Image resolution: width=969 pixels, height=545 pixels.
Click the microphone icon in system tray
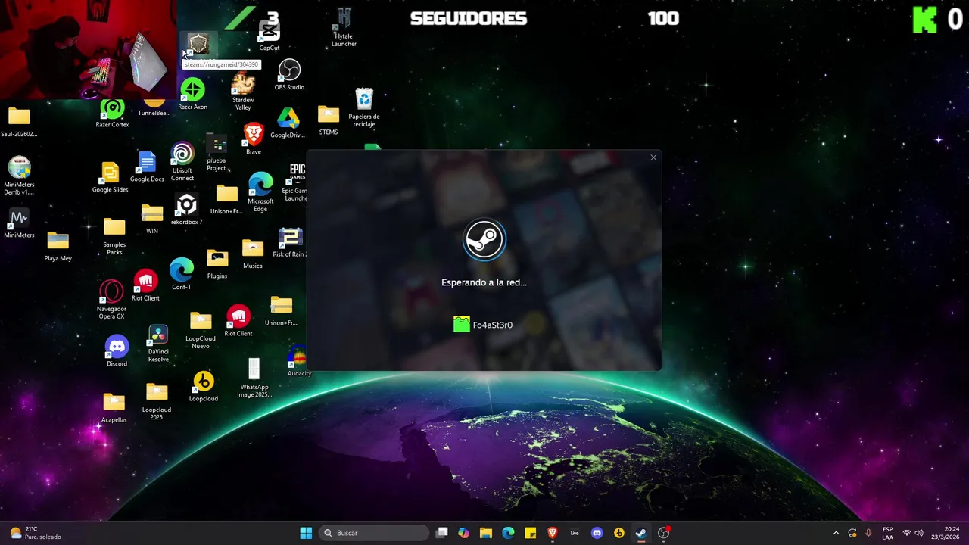coord(868,533)
